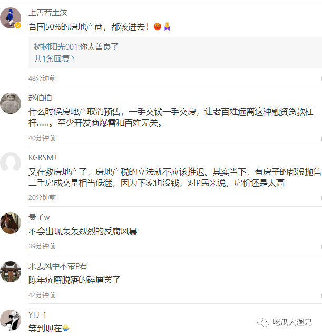
Task: Click 贵子w's horse avatar
Action: [x=11, y=223]
